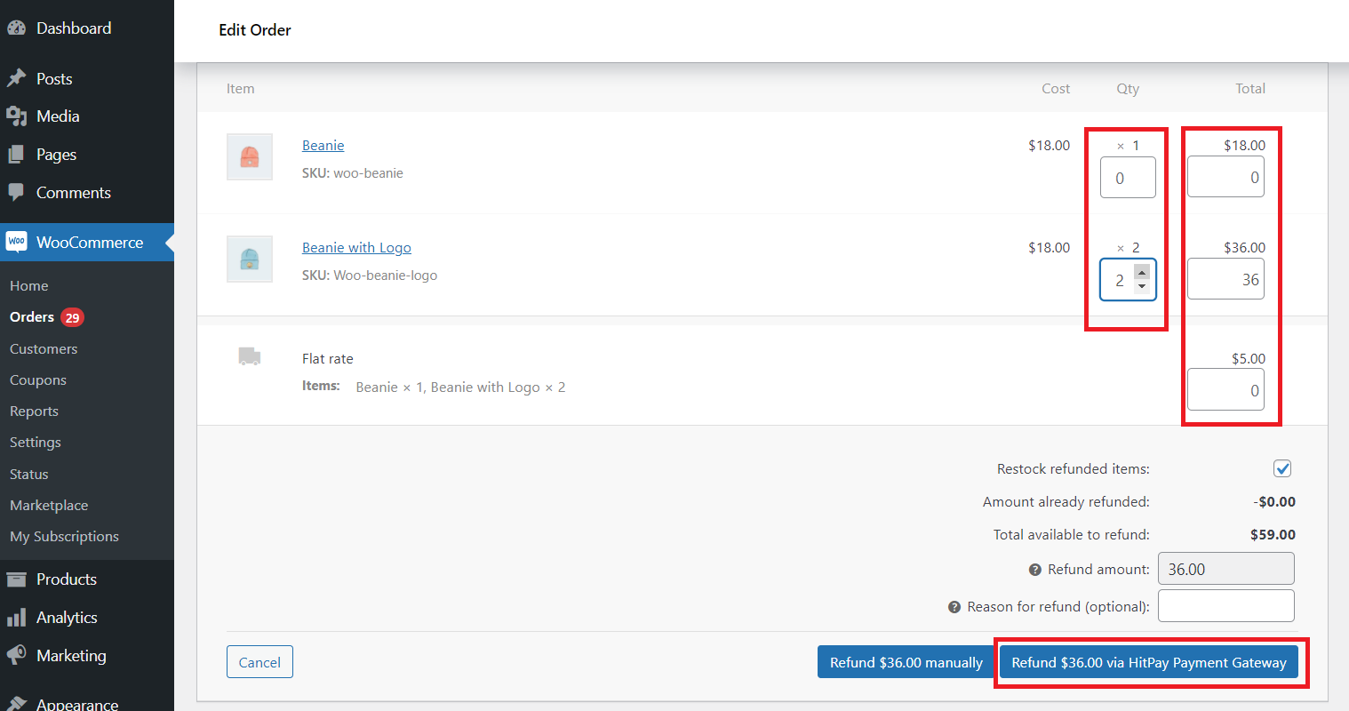Focus Beanie refund total field
Viewport: 1349px width, 711px height.
(x=1225, y=177)
